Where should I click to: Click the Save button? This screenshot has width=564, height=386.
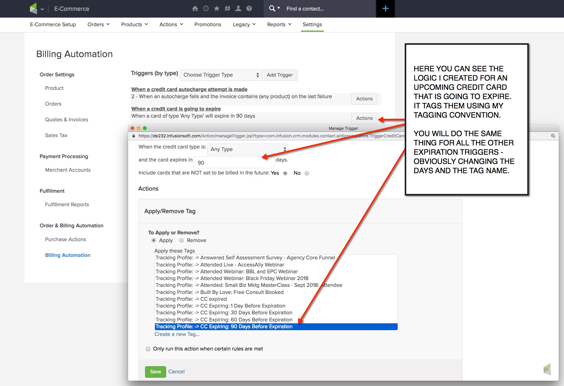pyautogui.click(x=155, y=372)
